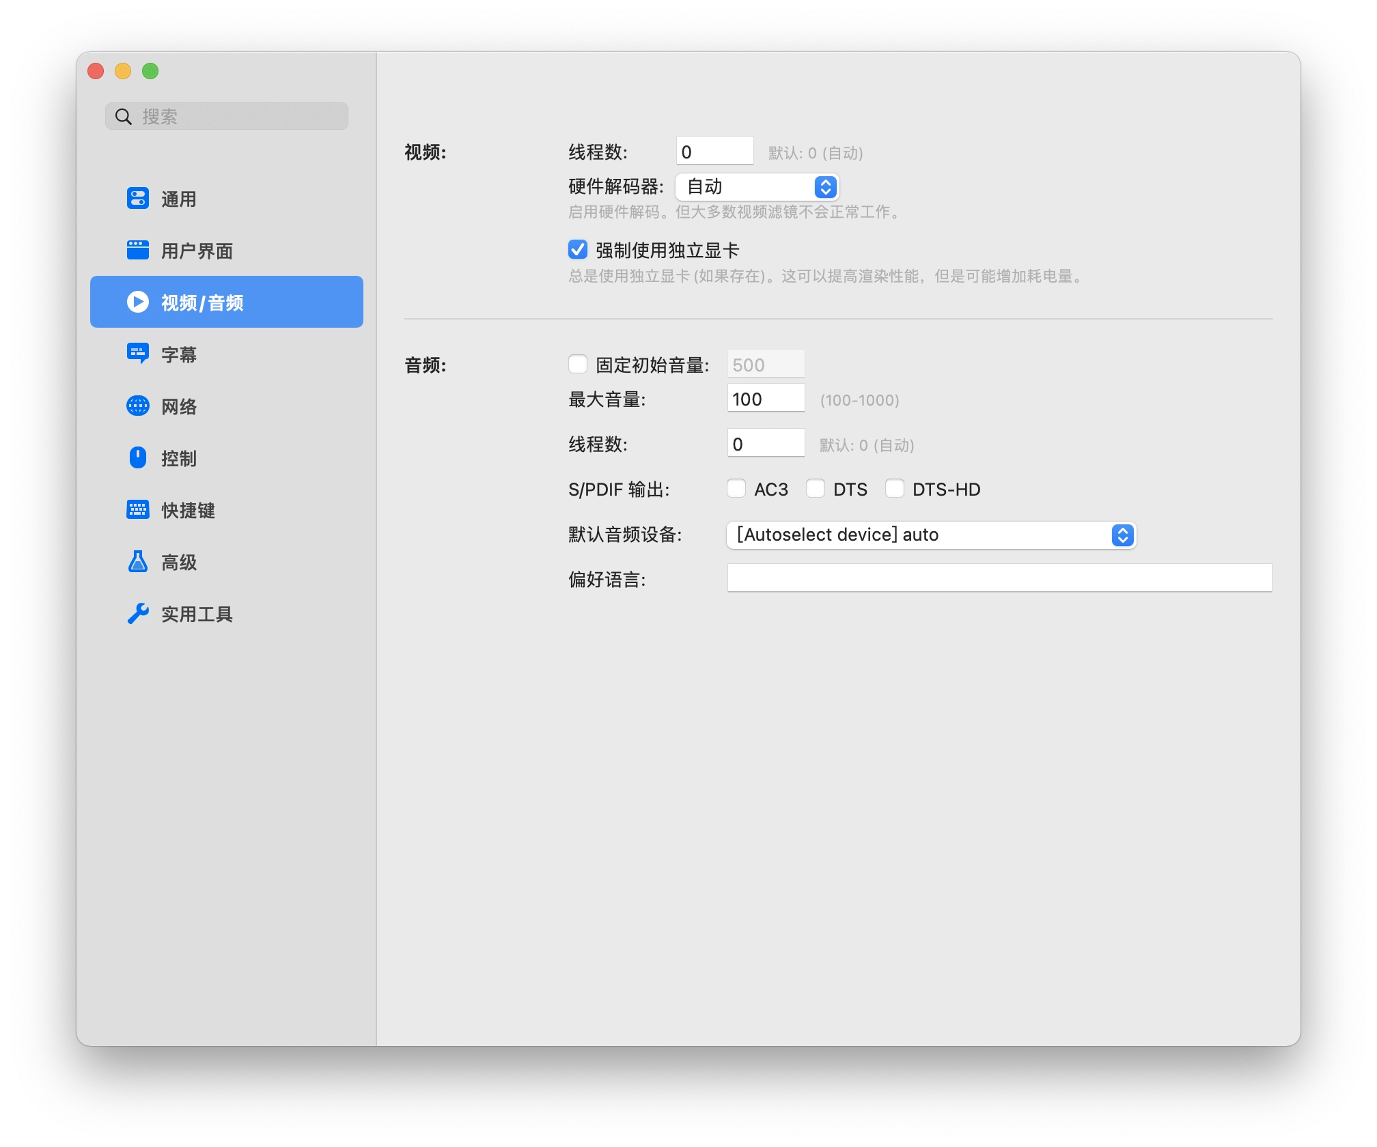The image size is (1377, 1147).
Task: Tick the DTS-HD output checkbox
Action: 895,489
